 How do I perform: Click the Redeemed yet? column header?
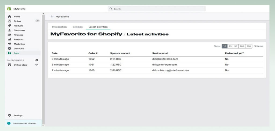coord(234,53)
